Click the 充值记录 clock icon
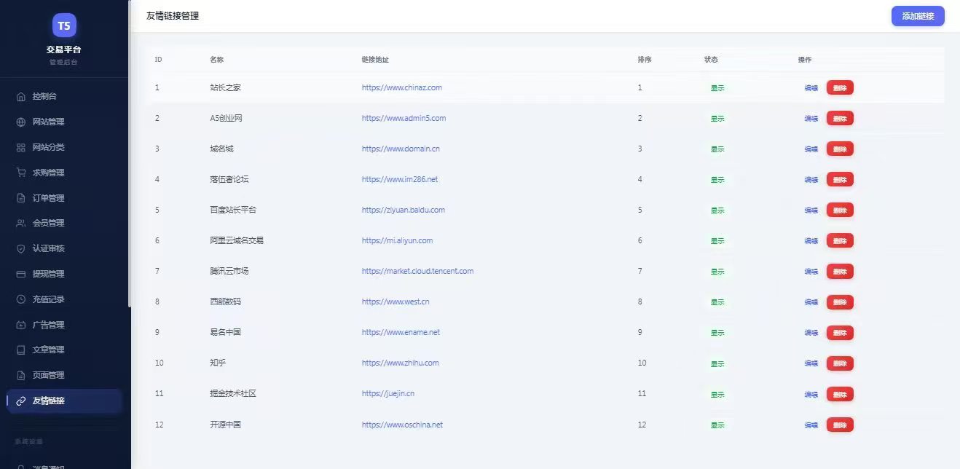 pyautogui.click(x=21, y=299)
